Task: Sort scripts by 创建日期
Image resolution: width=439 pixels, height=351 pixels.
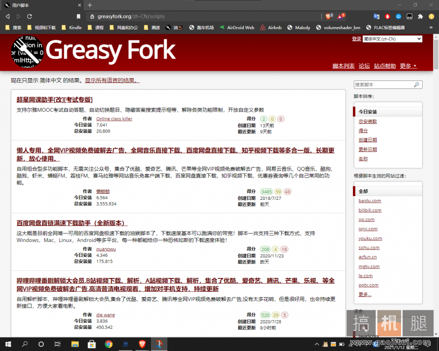Action: [x=367, y=140]
